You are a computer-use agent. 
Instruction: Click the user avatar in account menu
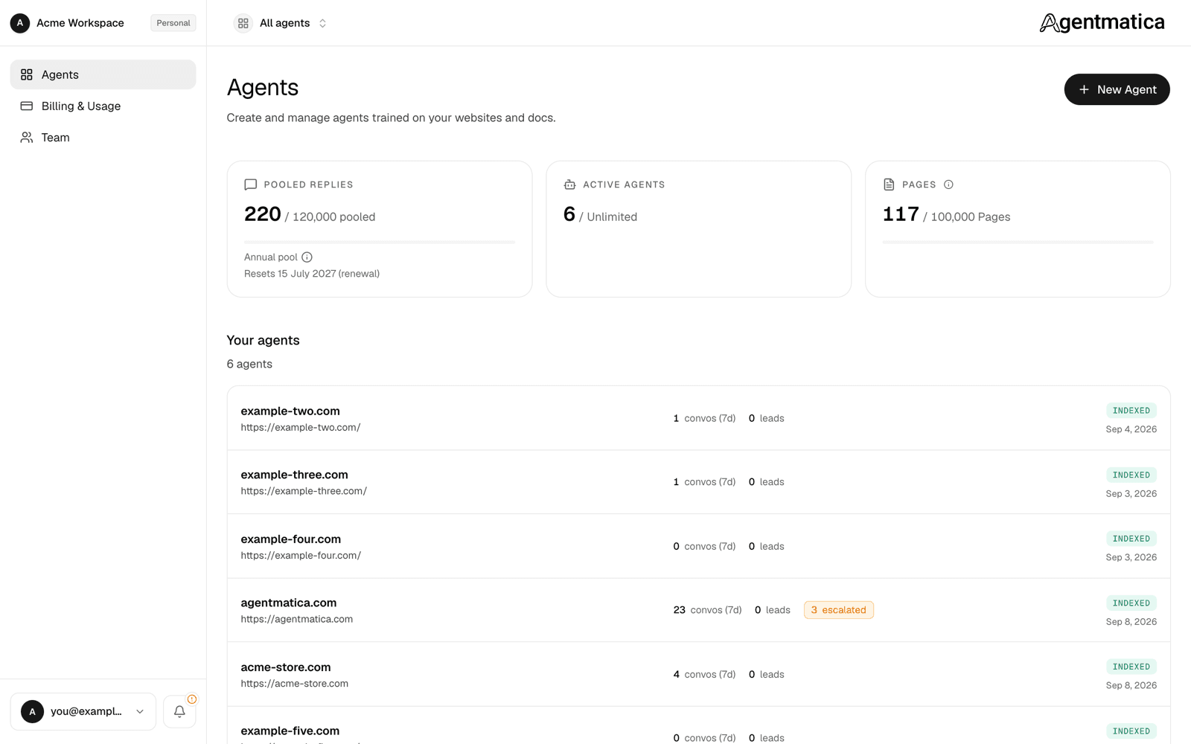pos(32,711)
